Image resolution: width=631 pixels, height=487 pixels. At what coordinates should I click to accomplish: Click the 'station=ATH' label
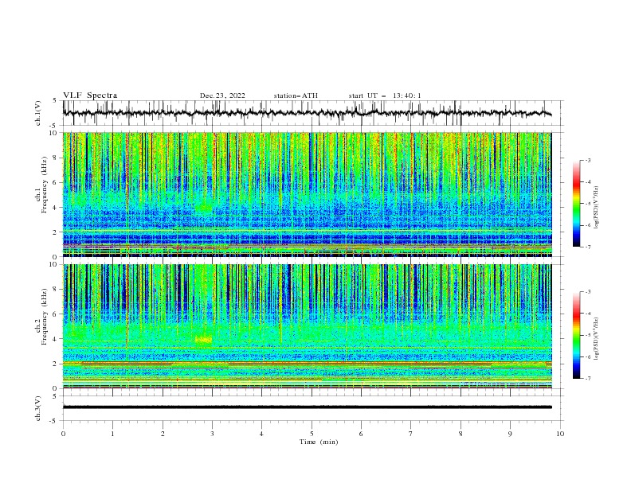(x=296, y=95)
